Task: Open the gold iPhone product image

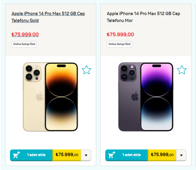Action: tap(51, 97)
